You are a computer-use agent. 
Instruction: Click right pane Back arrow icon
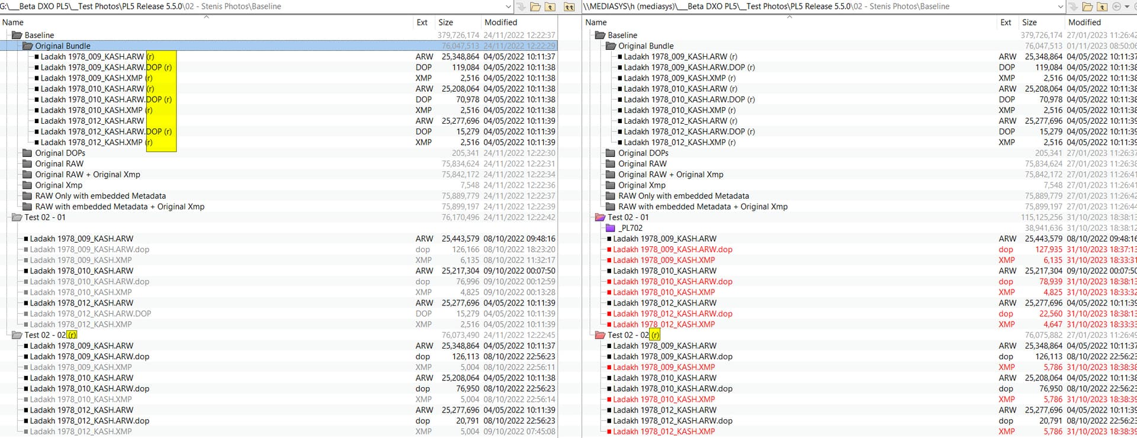(1117, 7)
